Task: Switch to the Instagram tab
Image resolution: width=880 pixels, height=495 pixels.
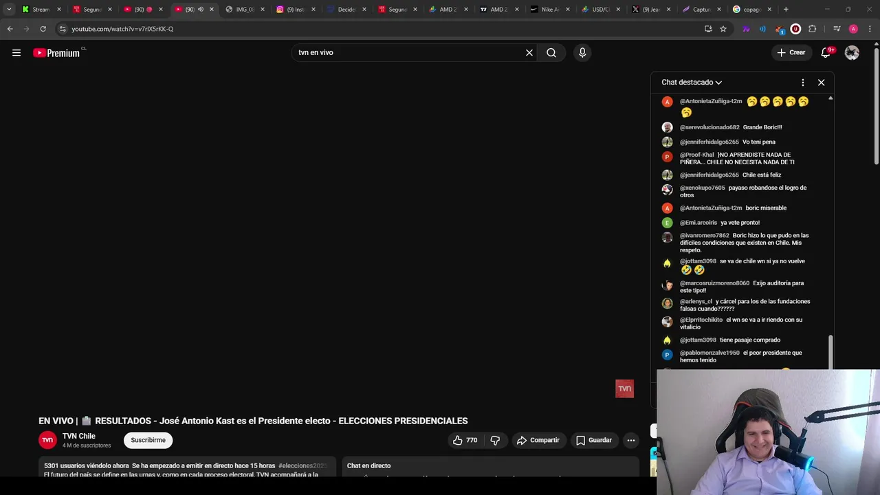Action: (295, 10)
